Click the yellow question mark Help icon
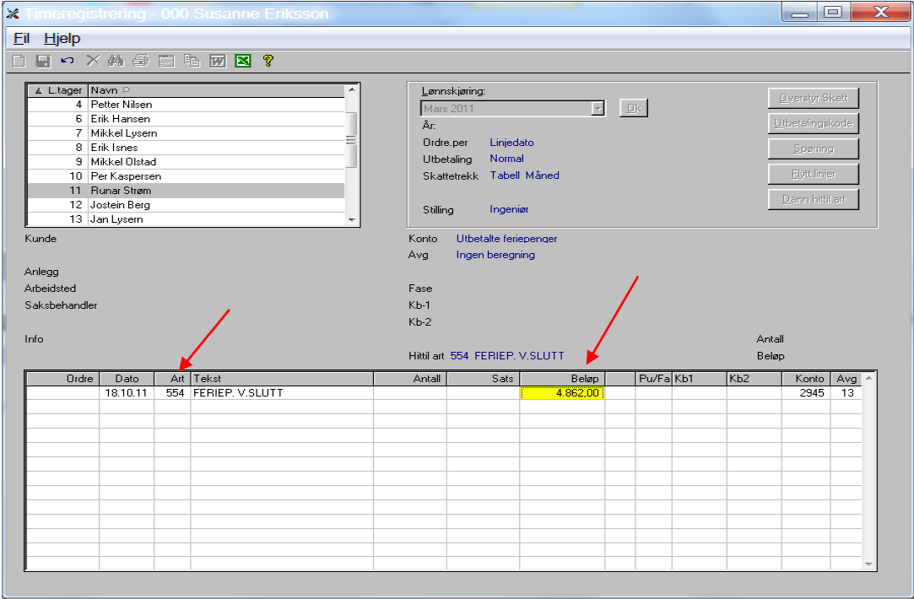Viewport: 914px width, 599px height. point(268,60)
